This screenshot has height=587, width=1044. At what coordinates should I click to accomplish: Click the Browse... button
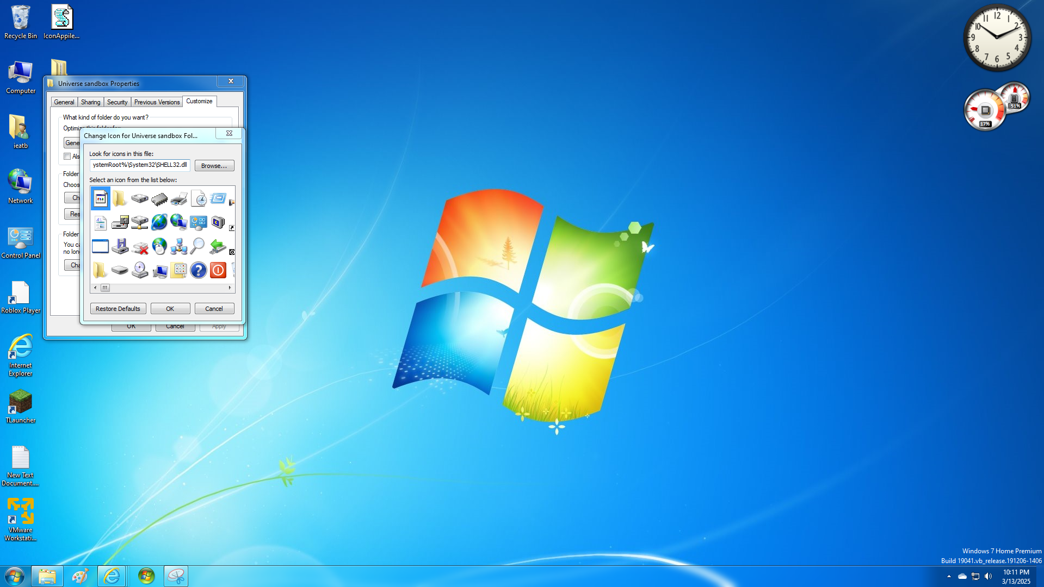pos(214,166)
